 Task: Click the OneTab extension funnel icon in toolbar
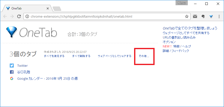tap(211, 17)
